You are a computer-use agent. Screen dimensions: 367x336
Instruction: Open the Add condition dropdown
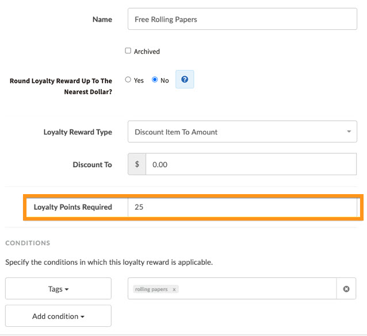58,316
